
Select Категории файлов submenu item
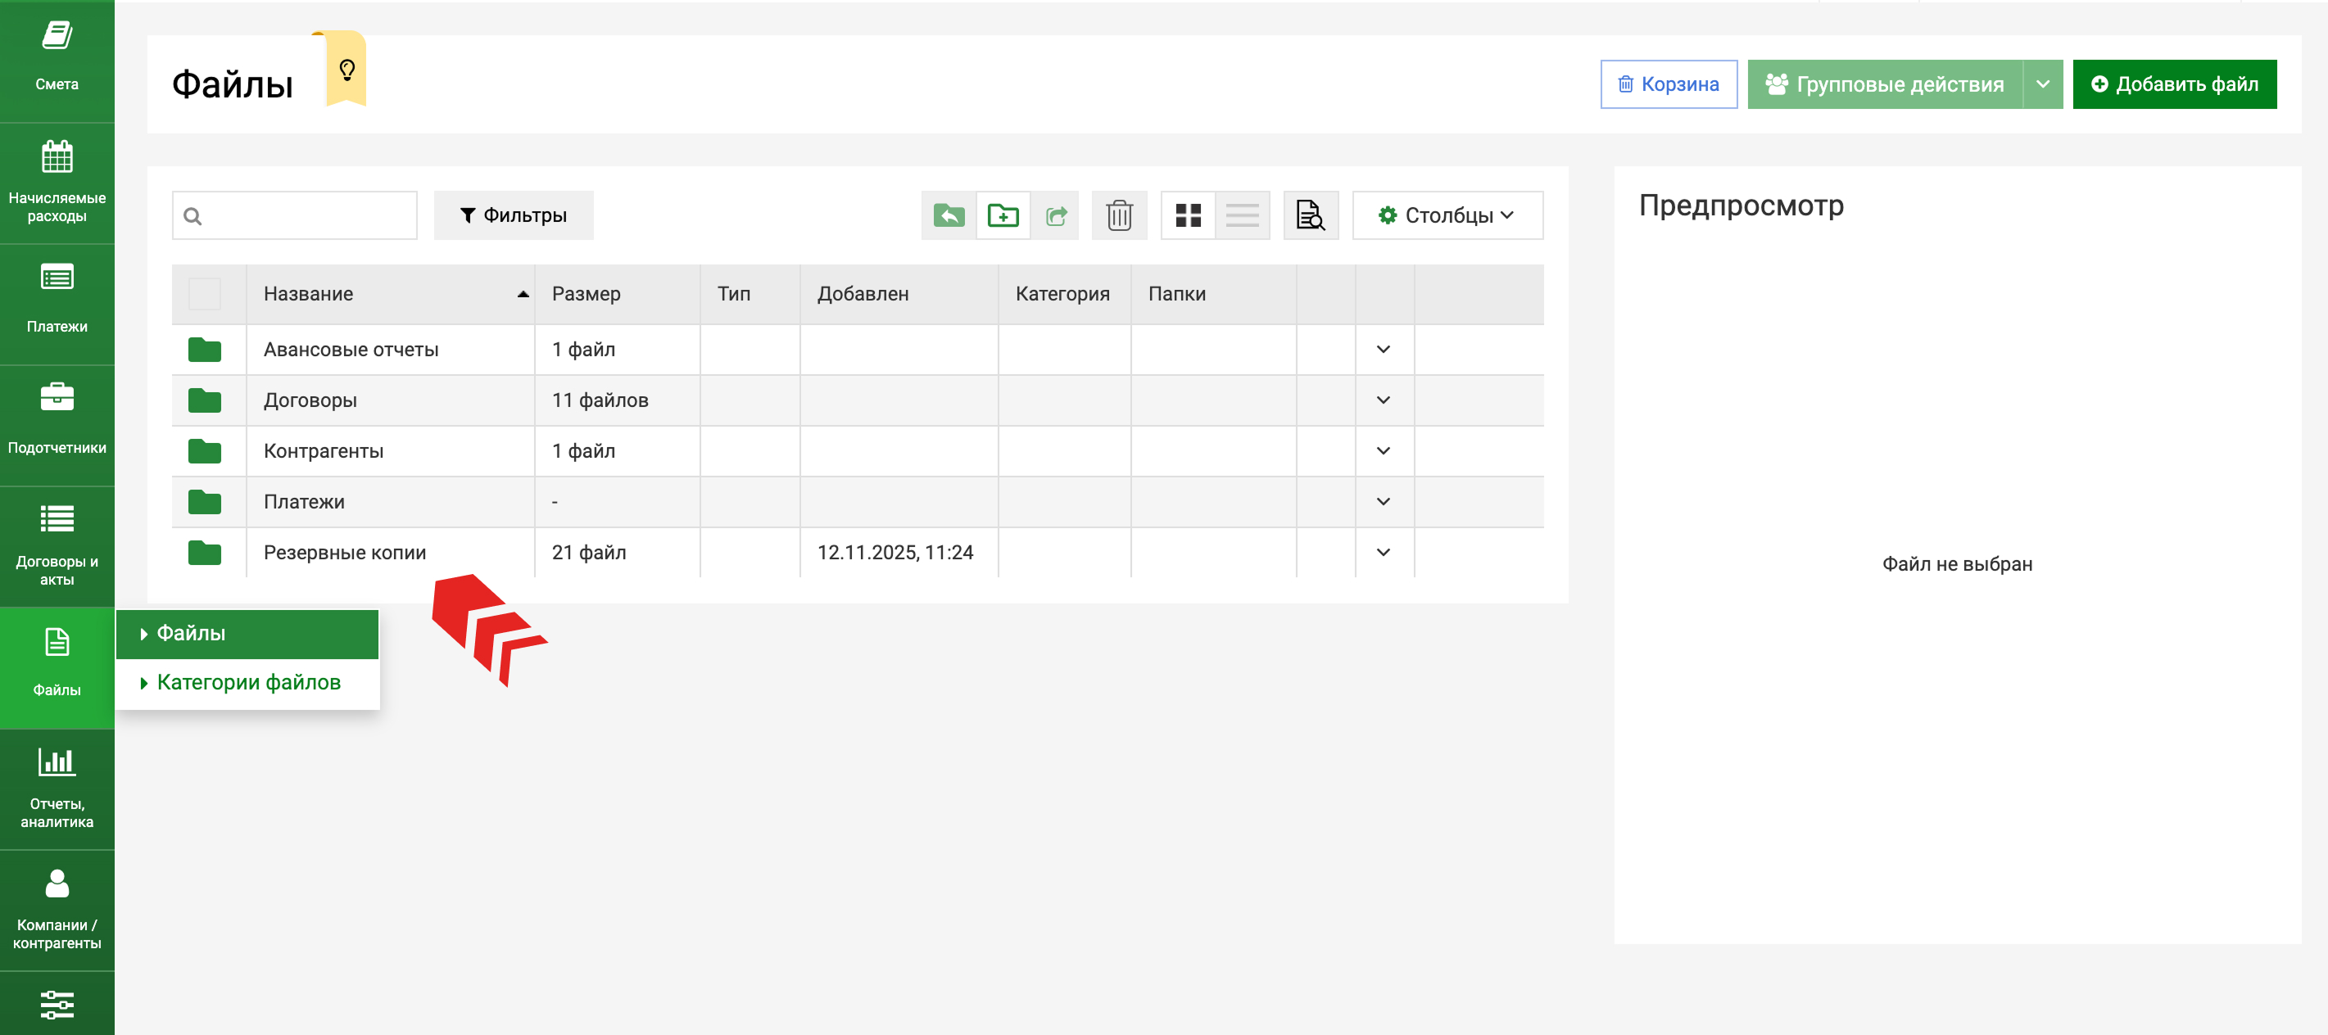(247, 683)
